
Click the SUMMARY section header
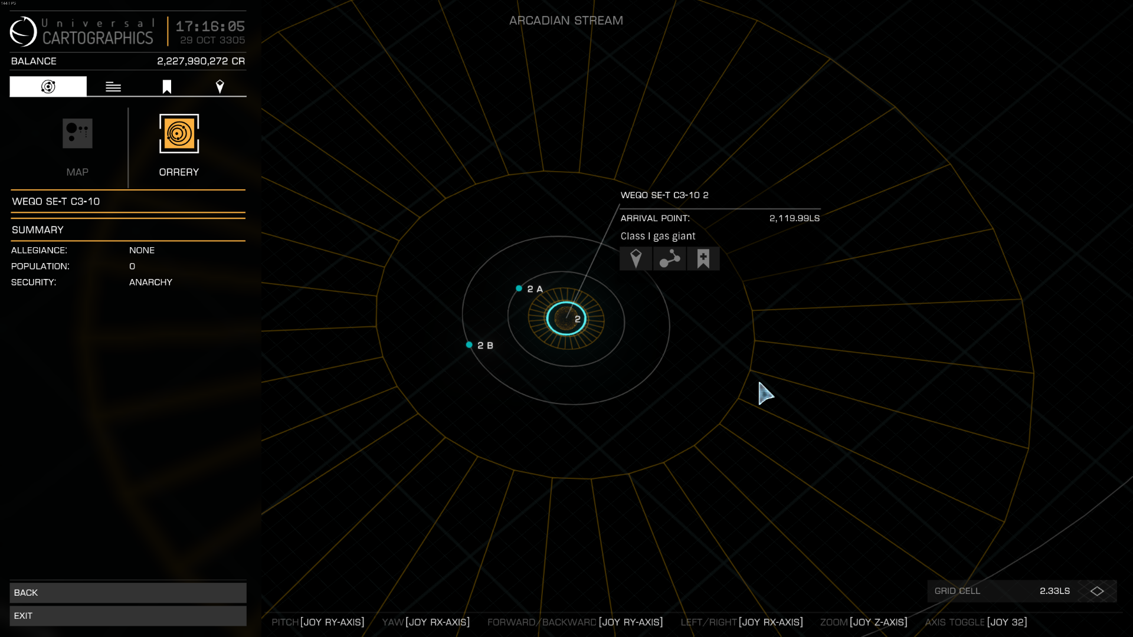tap(128, 230)
